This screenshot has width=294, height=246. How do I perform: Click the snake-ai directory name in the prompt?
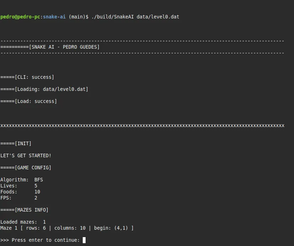pyautogui.click(x=54, y=17)
